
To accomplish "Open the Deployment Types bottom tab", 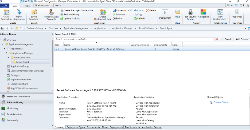I will coord(76,127).
